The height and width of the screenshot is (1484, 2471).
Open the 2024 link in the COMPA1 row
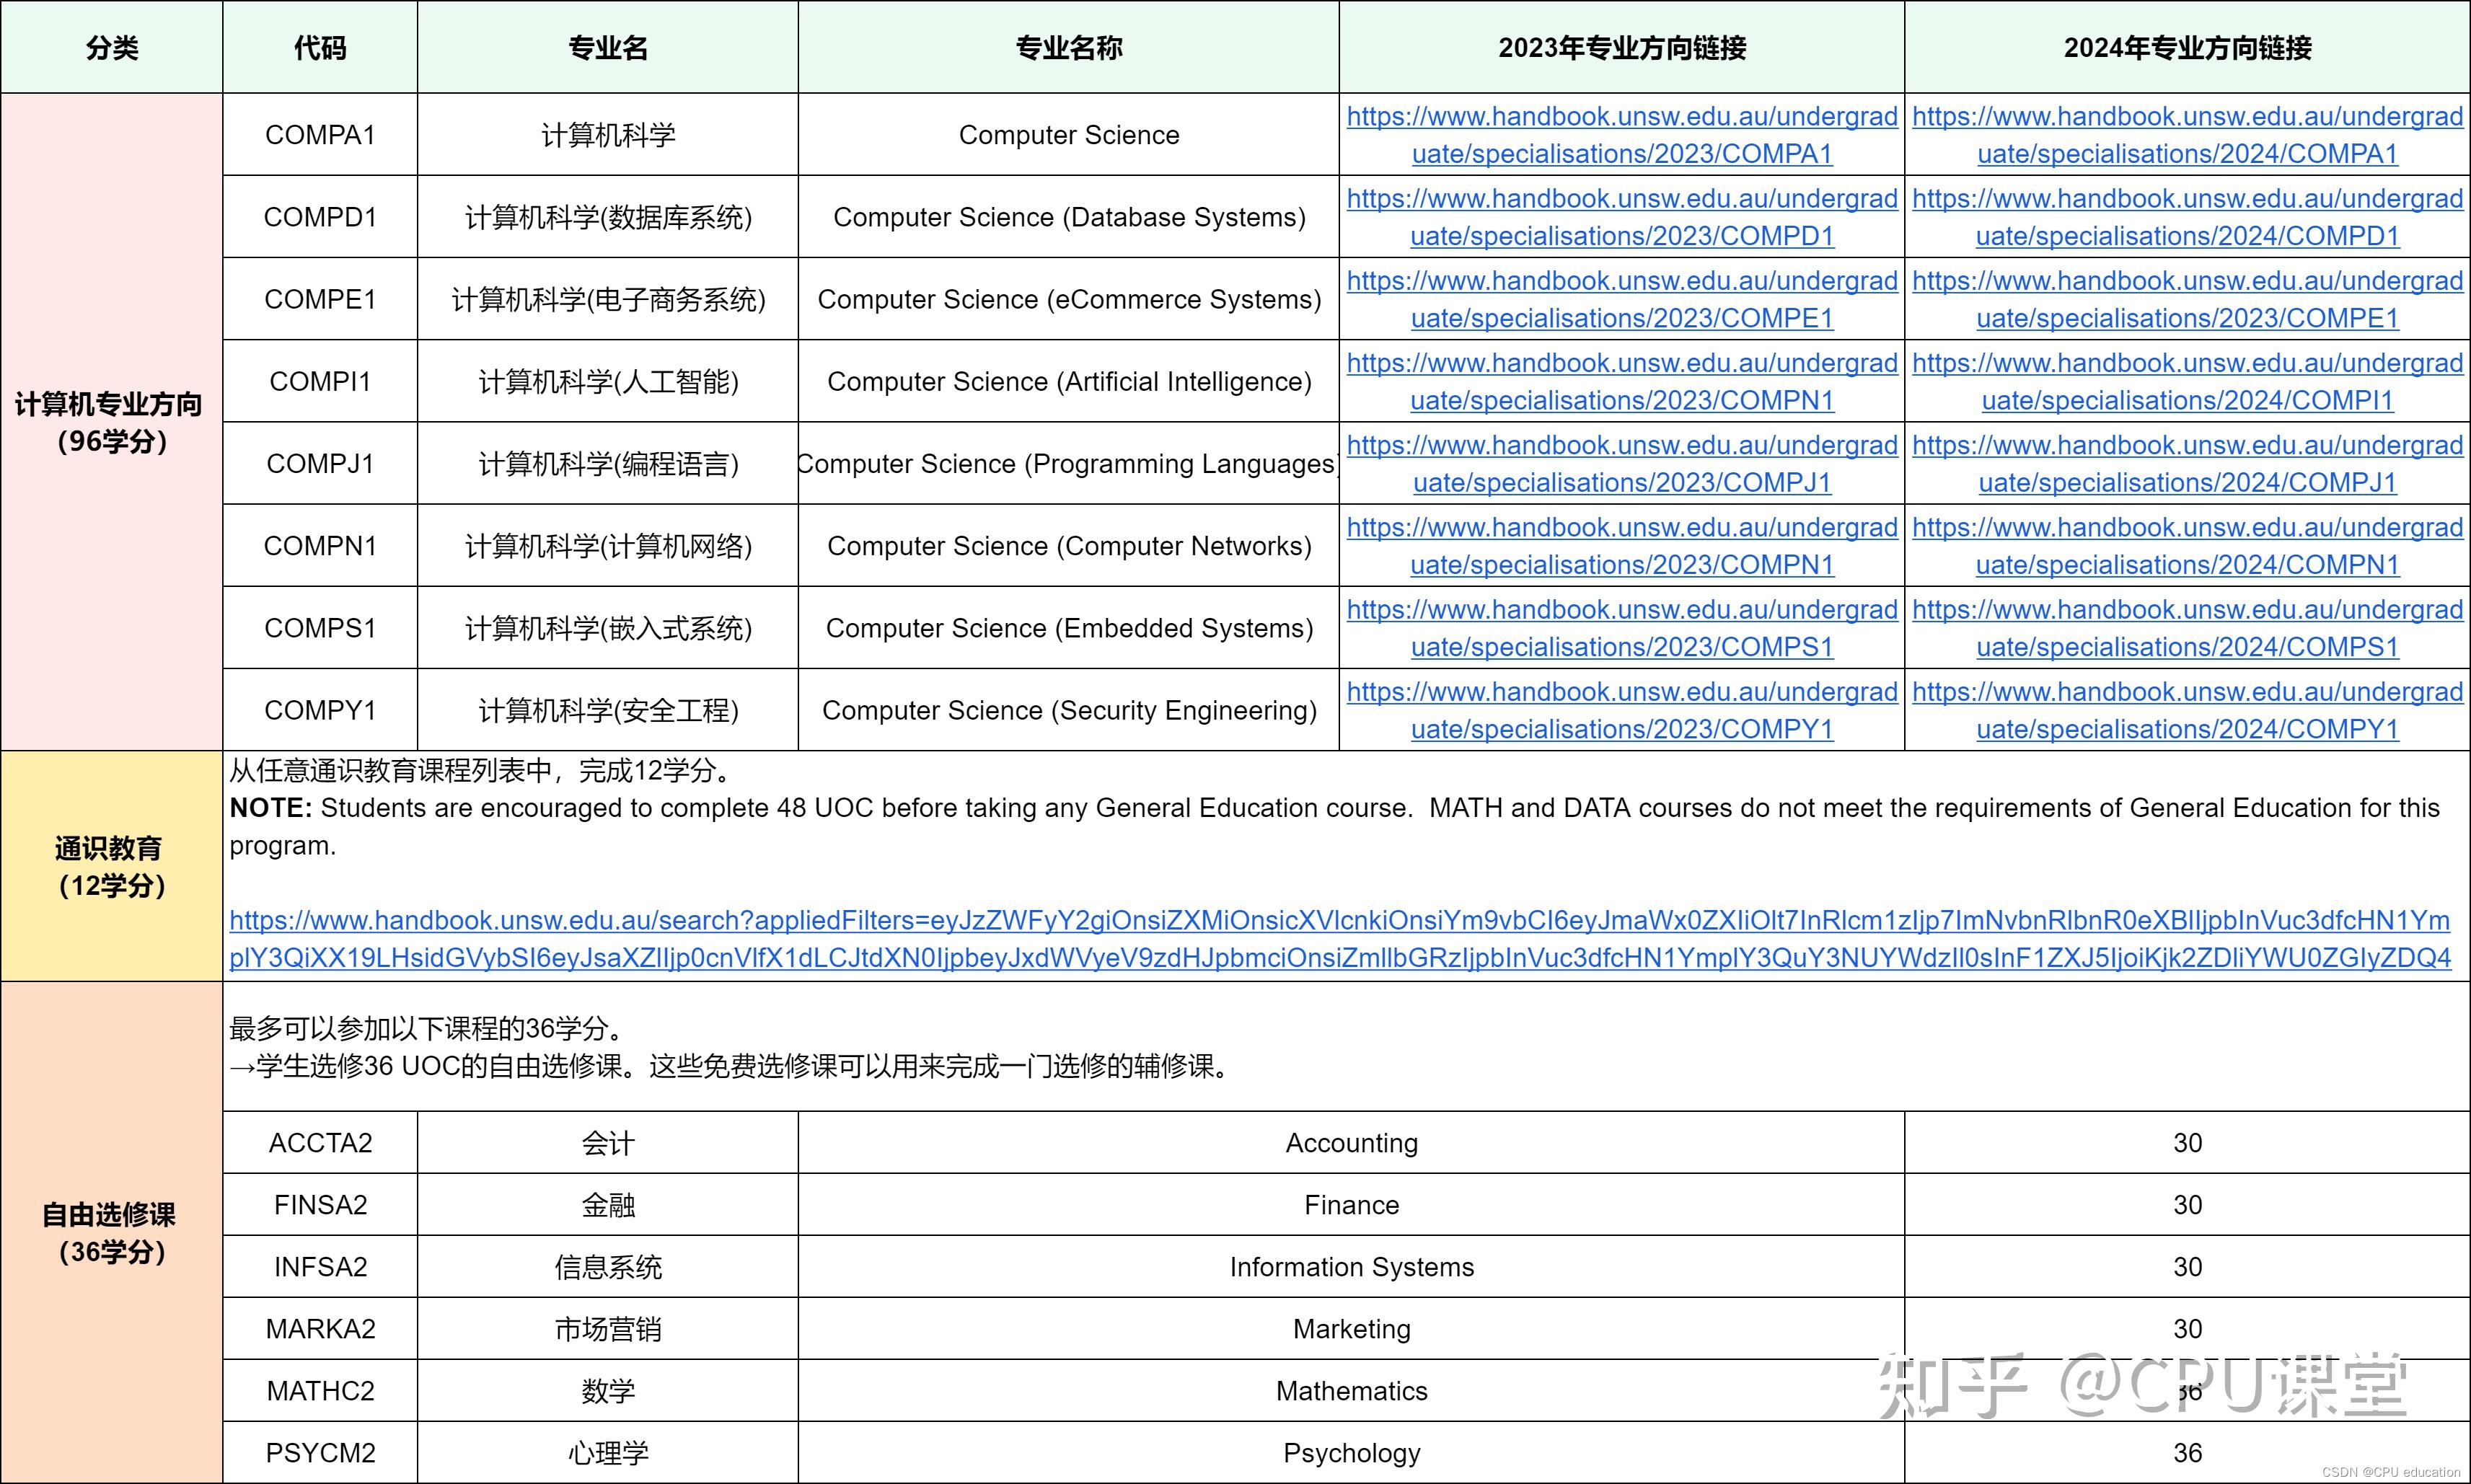[x=2187, y=135]
